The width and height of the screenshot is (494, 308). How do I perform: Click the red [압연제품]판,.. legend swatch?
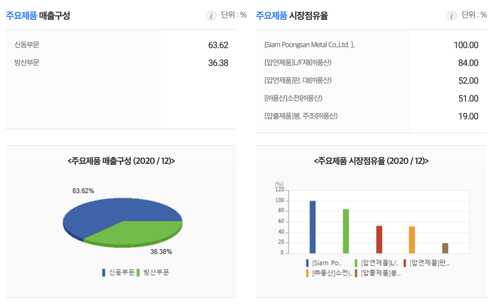pos(405,263)
